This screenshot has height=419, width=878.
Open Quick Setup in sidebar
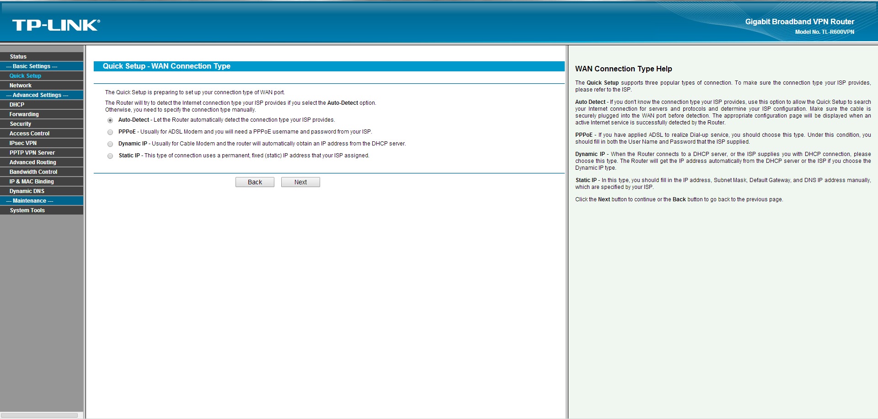pyautogui.click(x=42, y=76)
